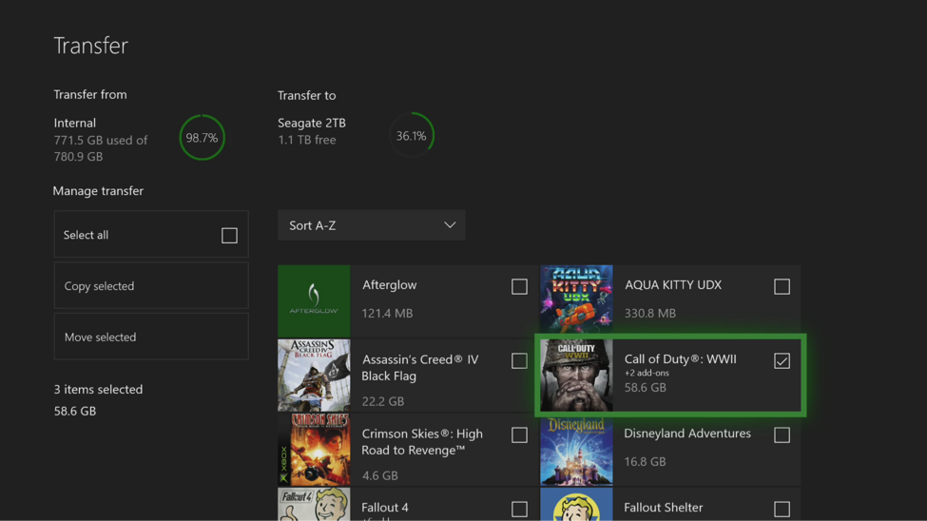
Task: Click the Seagate 2TB drive name
Action: (x=312, y=123)
